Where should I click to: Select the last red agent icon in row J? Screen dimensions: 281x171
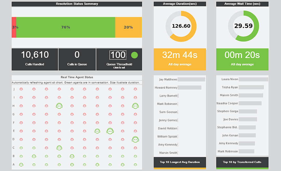coord(135,89)
